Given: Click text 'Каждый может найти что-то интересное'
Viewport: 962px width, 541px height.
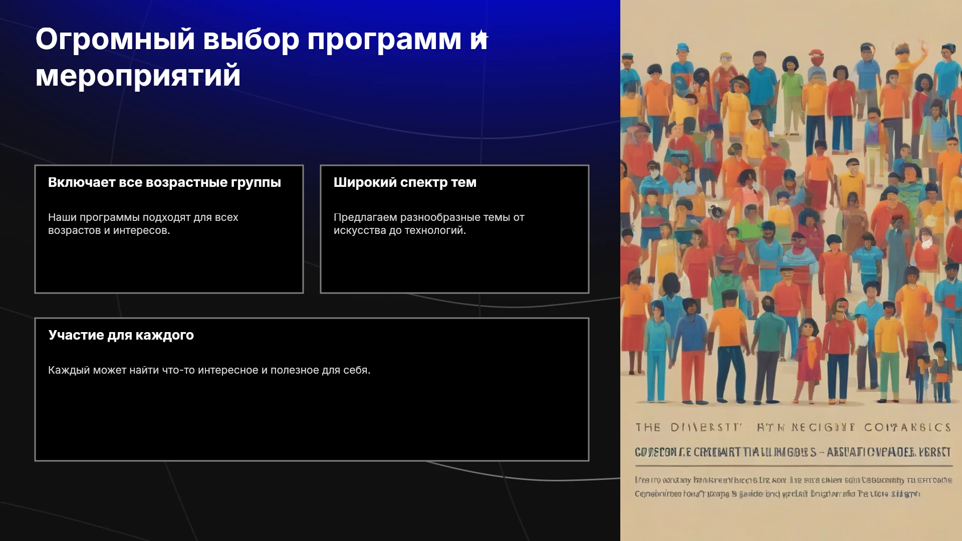Looking at the screenshot, I should (209, 370).
